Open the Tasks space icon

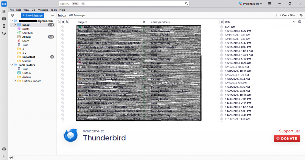pyautogui.click(x=4, y=26)
